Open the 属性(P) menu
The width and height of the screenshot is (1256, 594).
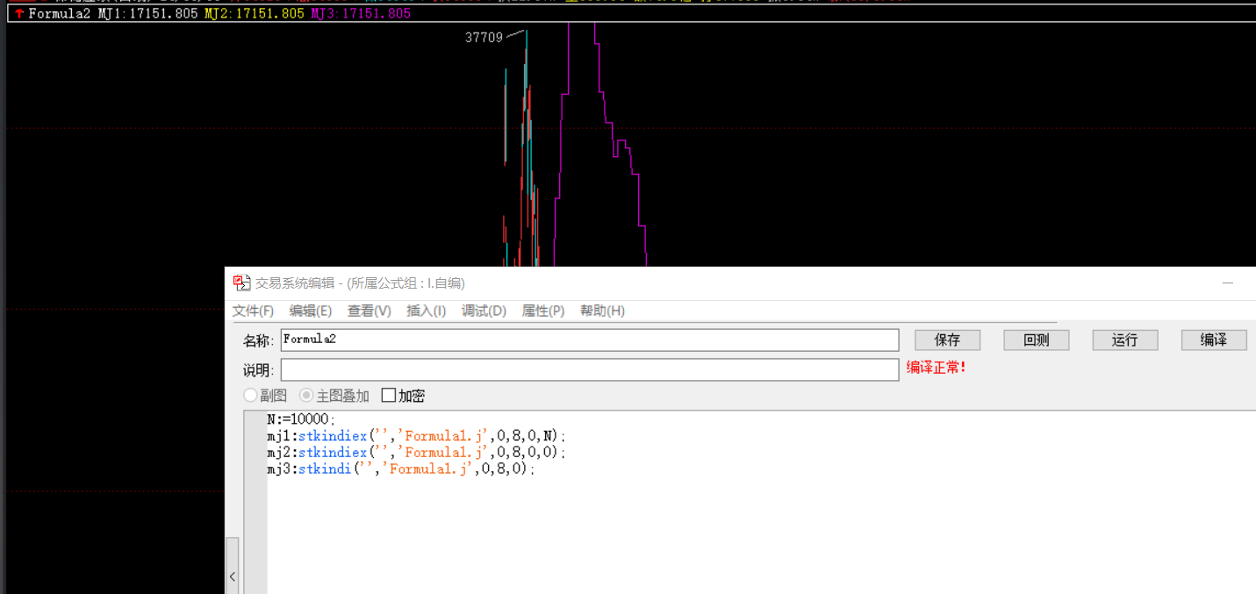tap(543, 311)
